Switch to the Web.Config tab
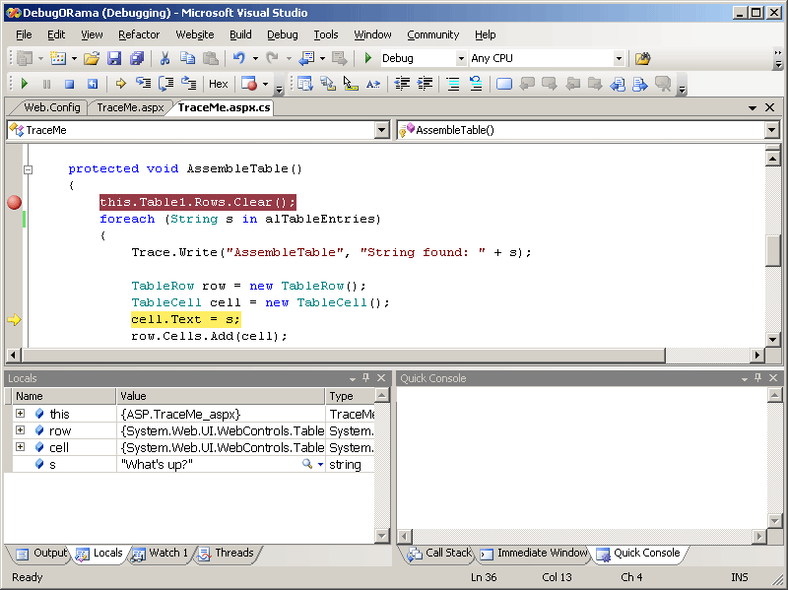788x590 pixels. tap(51, 107)
